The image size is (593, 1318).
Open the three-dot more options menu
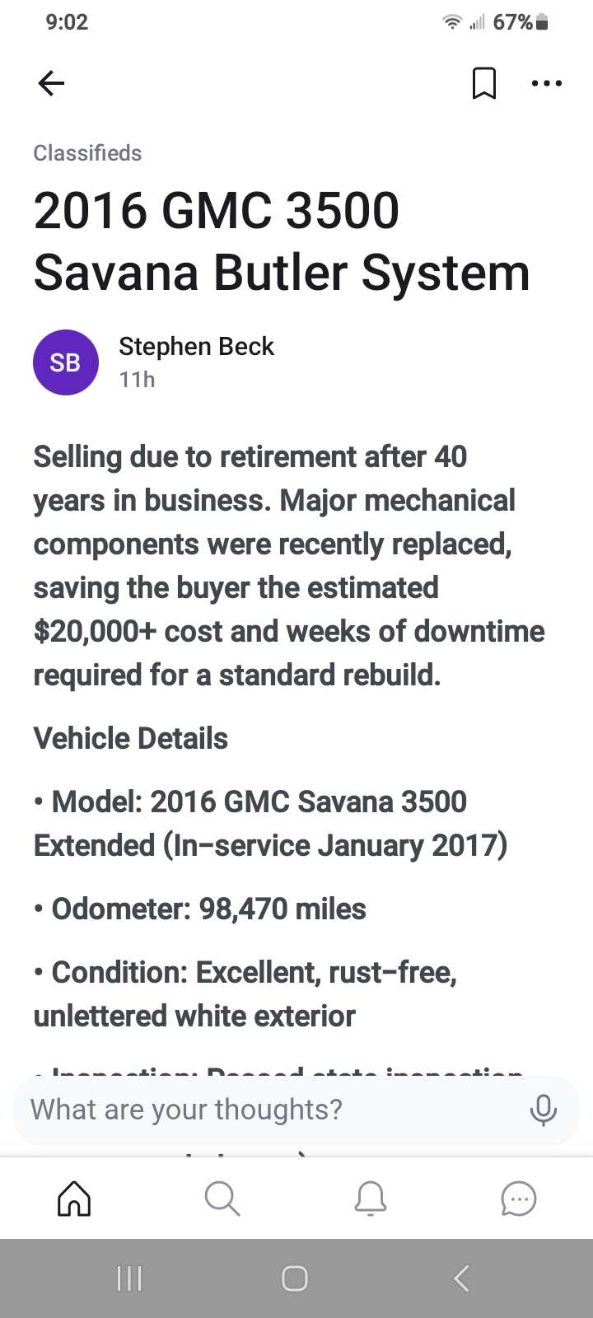(547, 83)
